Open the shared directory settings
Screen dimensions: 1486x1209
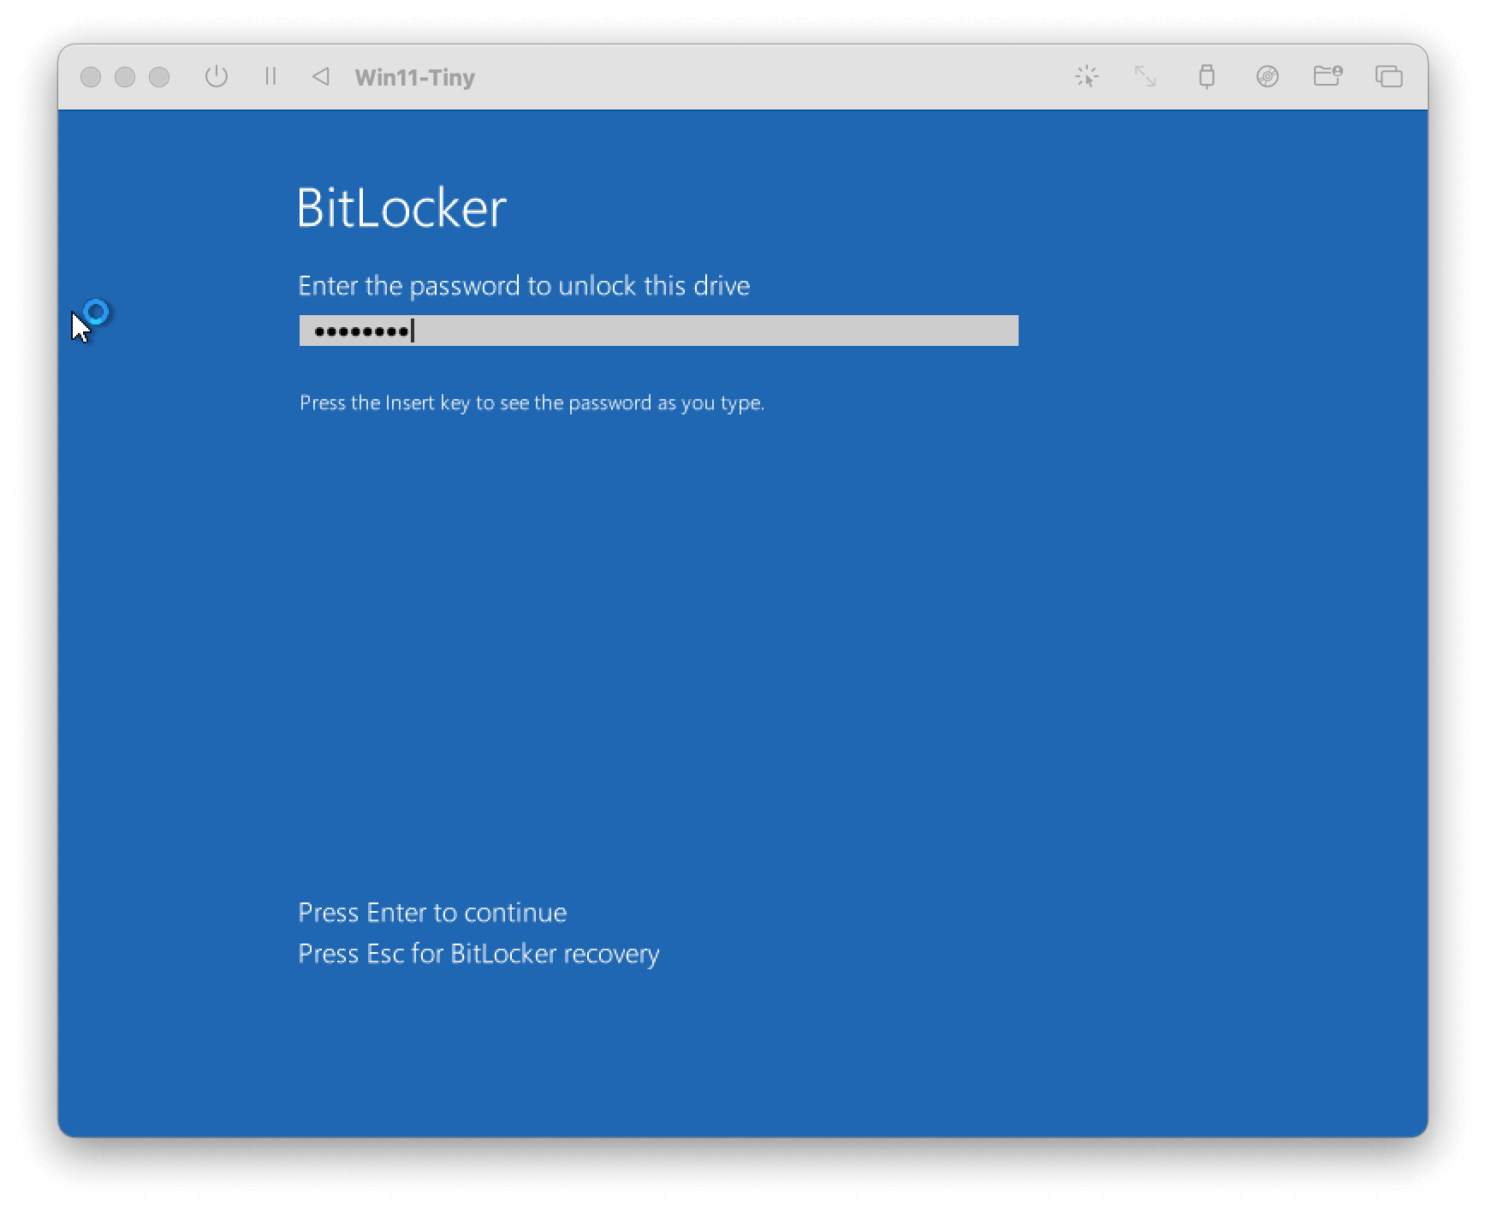(1328, 76)
